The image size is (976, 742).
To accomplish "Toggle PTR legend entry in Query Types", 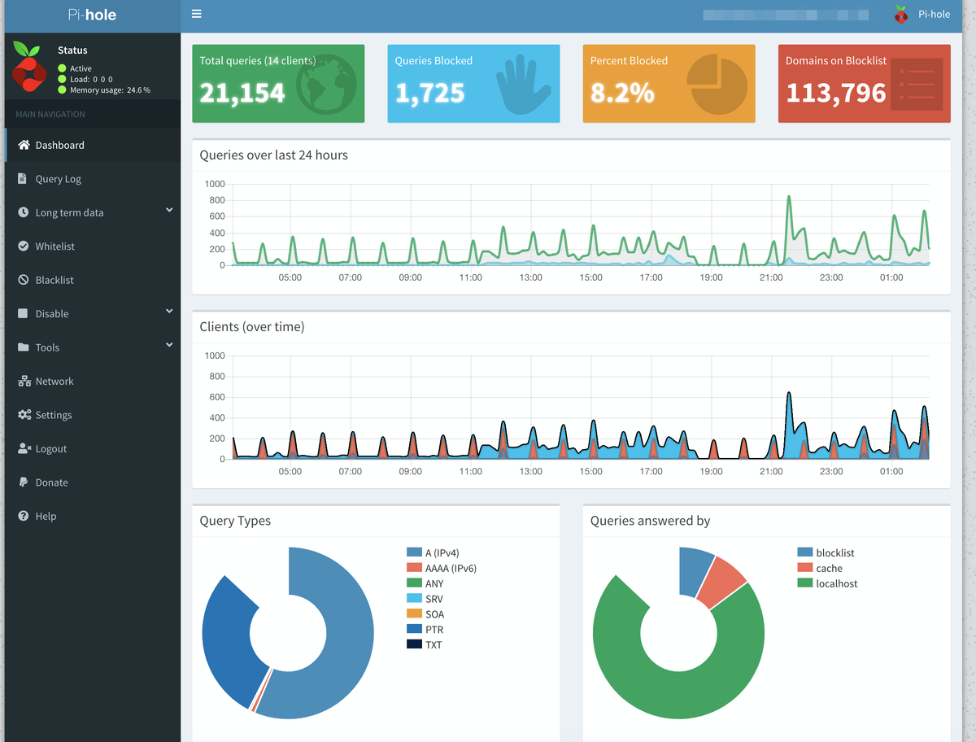I will tap(425, 630).
